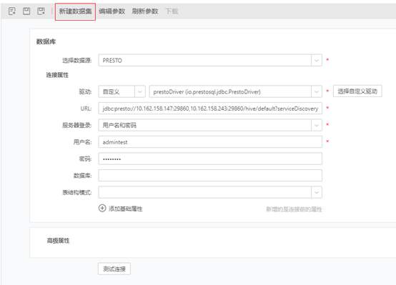Click the 高级属性 section header
The width and height of the screenshot is (396, 285).
pos(58,241)
